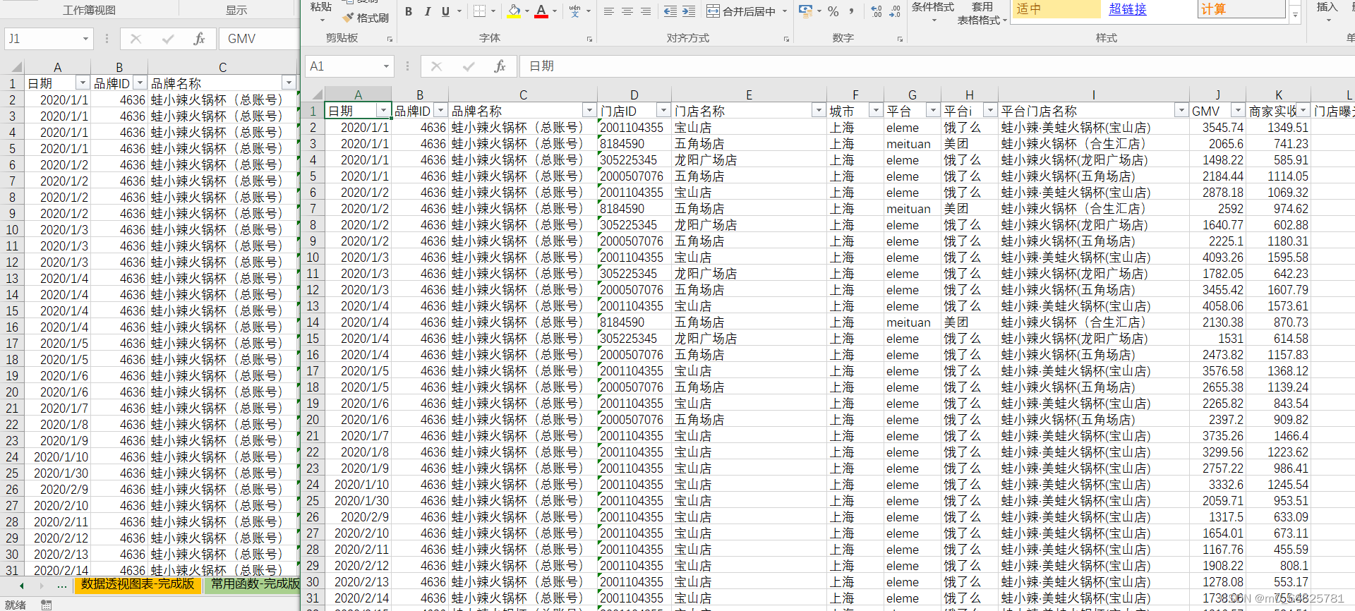
Task: Open the 门店名称 filter dropdown
Action: point(818,110)
